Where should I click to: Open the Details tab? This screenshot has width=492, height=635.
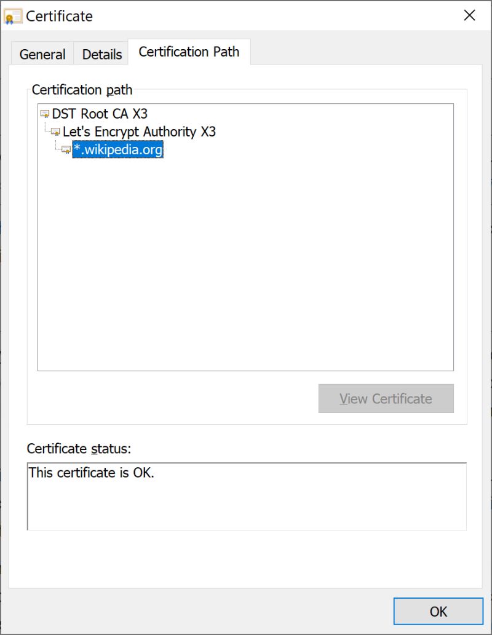101,54
